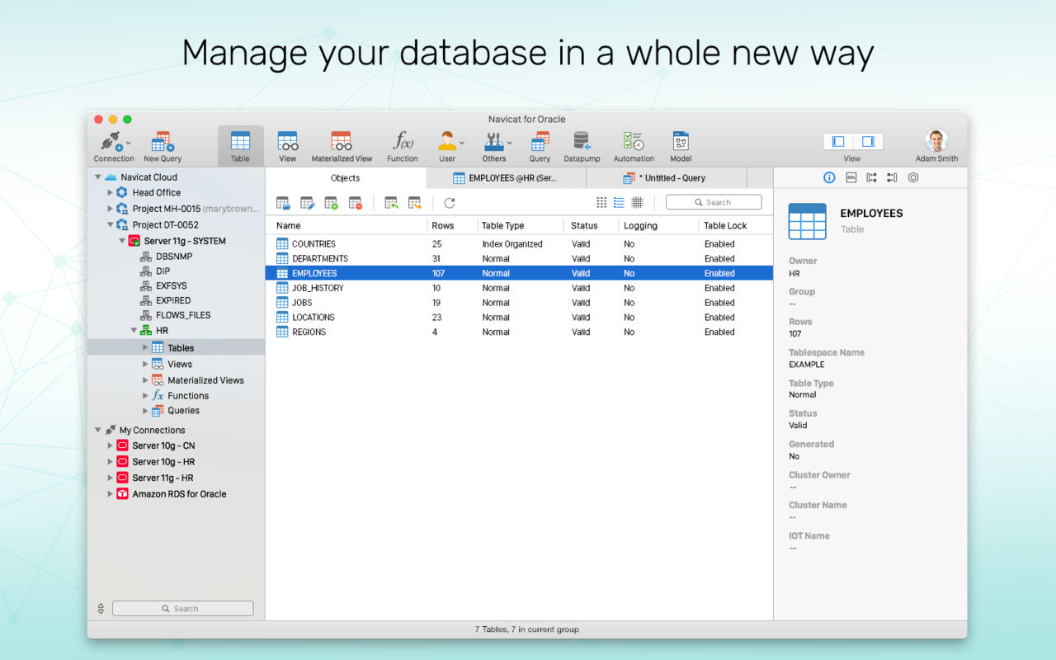Click the hexagon icon in info pane

[913, 177]
